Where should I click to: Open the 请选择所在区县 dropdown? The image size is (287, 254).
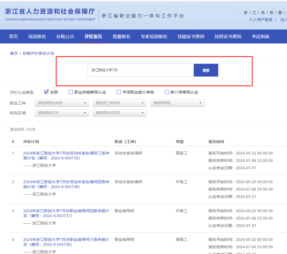pyautogui.click(x=120, y=113)
